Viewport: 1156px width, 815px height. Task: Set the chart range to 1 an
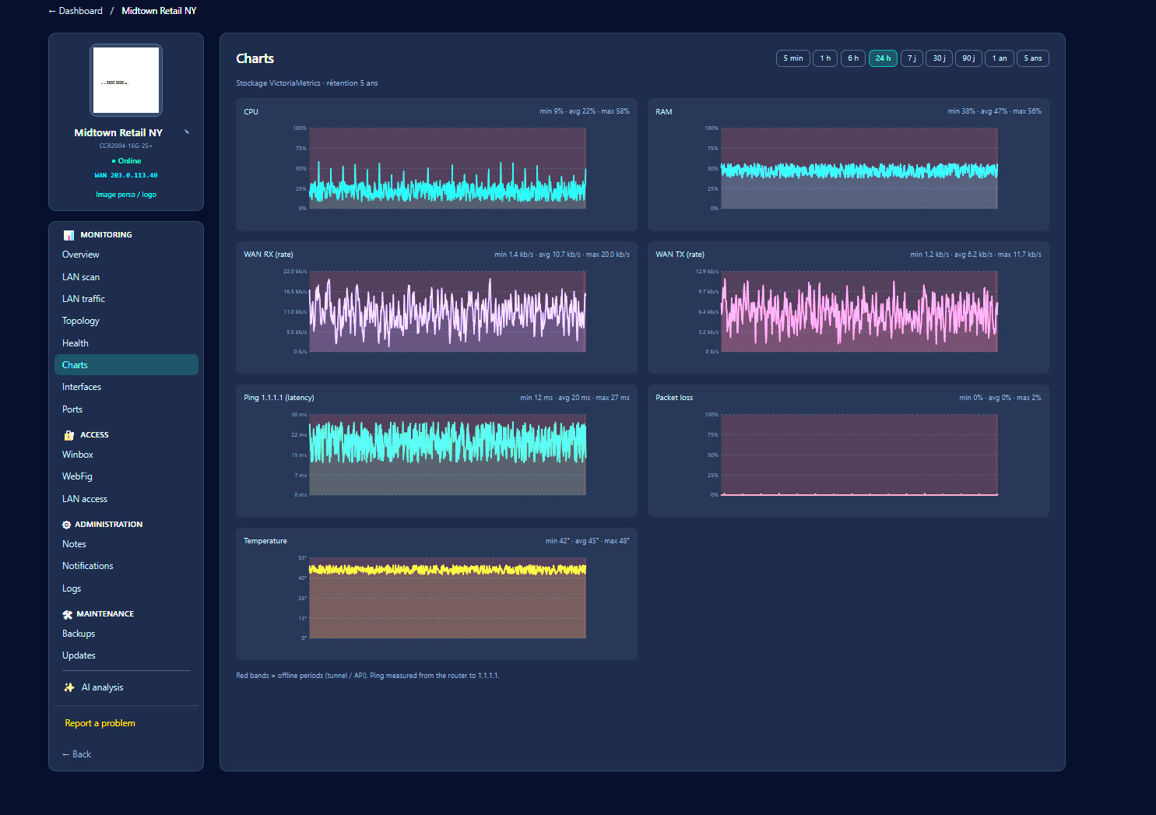[1000, 58]
